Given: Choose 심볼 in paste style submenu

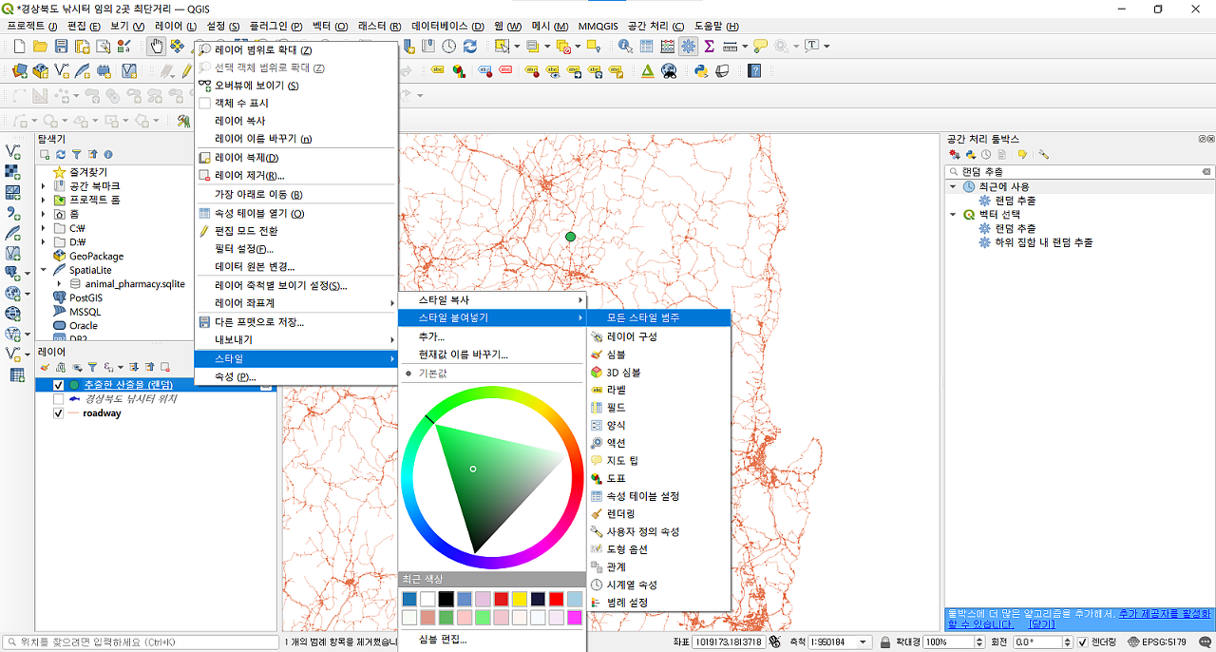Looking at the screenshot, I should click(x=658, y=355).
